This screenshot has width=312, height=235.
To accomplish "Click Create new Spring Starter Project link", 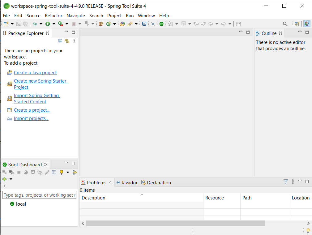I will tap(40, 81).
